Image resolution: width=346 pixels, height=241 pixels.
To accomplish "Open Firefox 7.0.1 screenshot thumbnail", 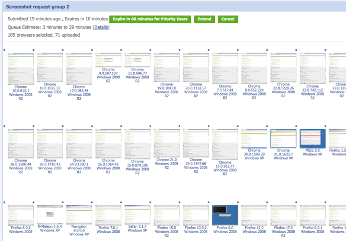I will pos(108,215).
